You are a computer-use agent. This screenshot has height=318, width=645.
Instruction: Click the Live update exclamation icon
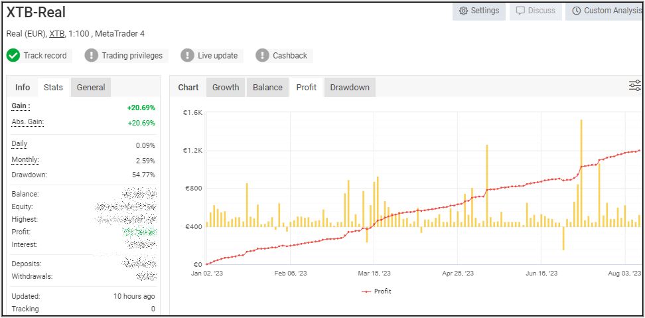pos(187,56)
